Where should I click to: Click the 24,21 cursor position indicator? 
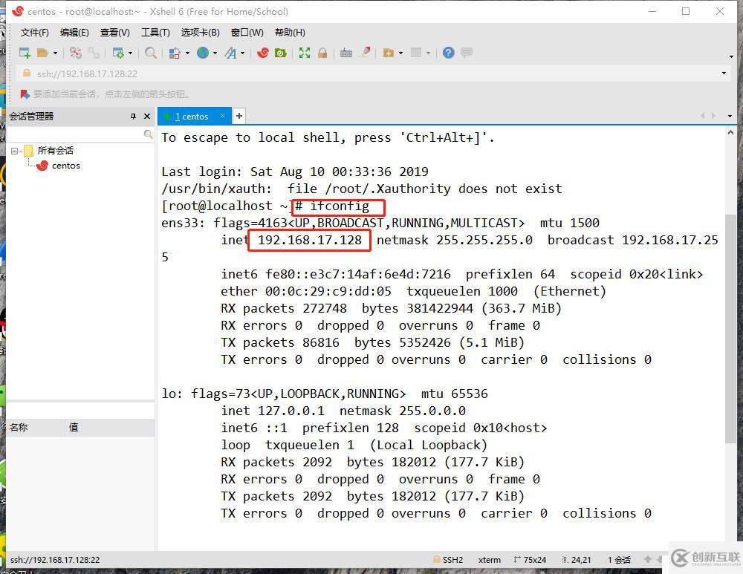(x=577, y=560)
